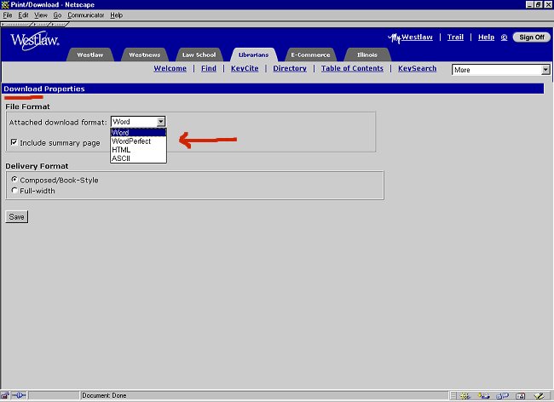Click the security lock icon in status bar
The width and height of the screenshot is (554, 402).
pyautogui.click(x=4, y=395)
